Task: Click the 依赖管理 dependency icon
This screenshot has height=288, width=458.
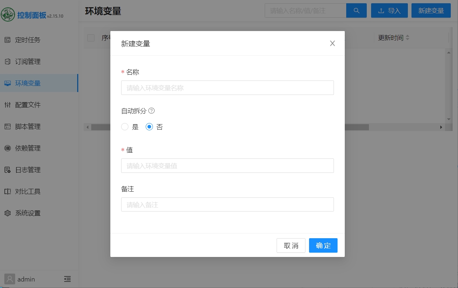Action: click(8, 148)
